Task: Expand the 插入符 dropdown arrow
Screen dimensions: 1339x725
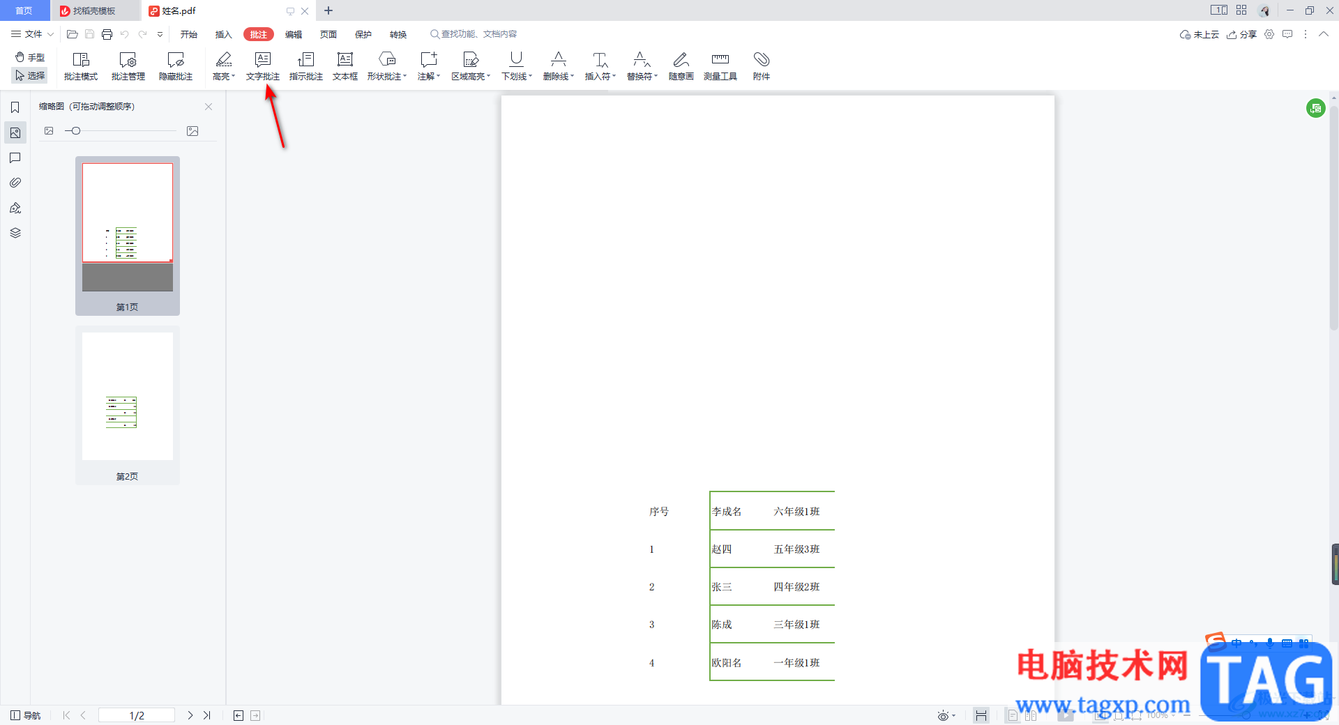Action: pos(614,76)
